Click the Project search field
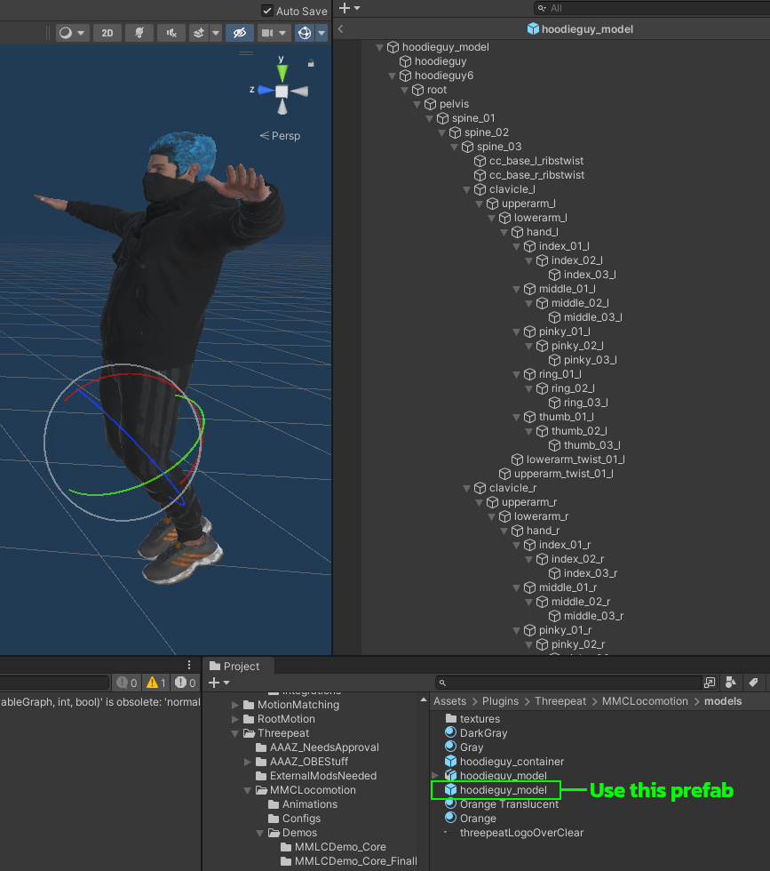The height and width of the screenshot is (871, 770). click(568, 683)
